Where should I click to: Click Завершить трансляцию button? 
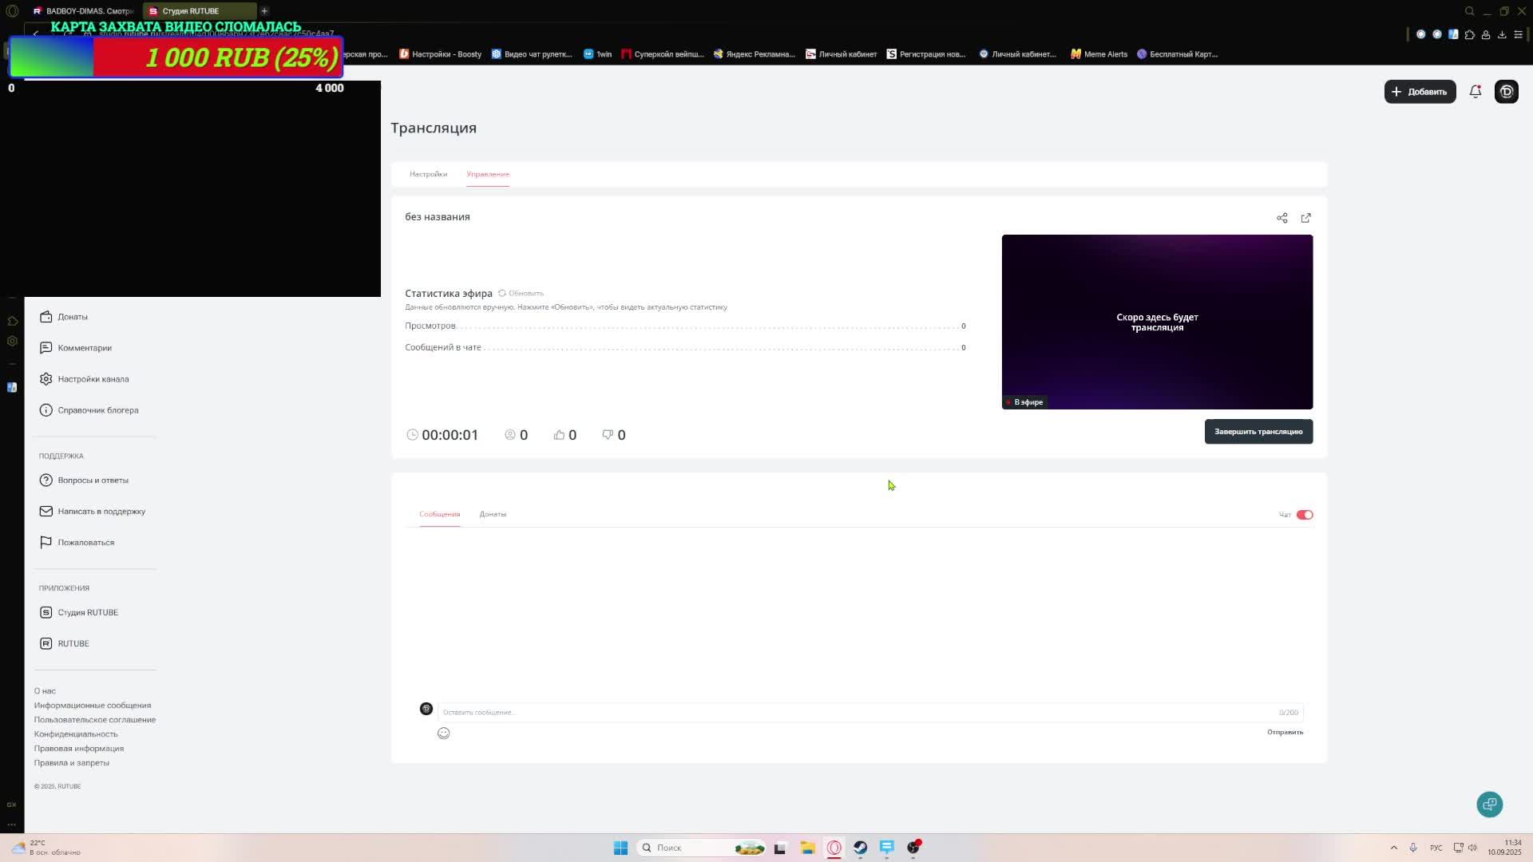point(1258,432)
